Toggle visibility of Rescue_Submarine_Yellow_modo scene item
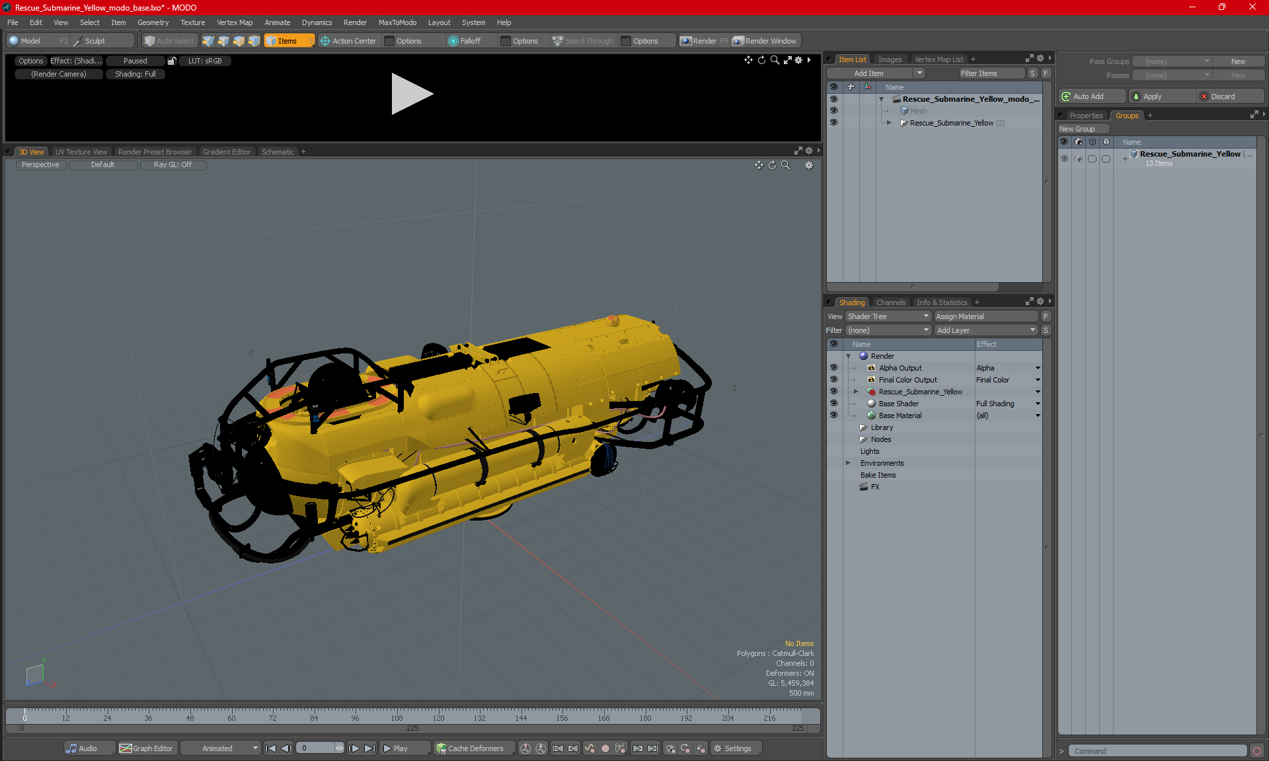1269x761 pixels. point(833,99)
